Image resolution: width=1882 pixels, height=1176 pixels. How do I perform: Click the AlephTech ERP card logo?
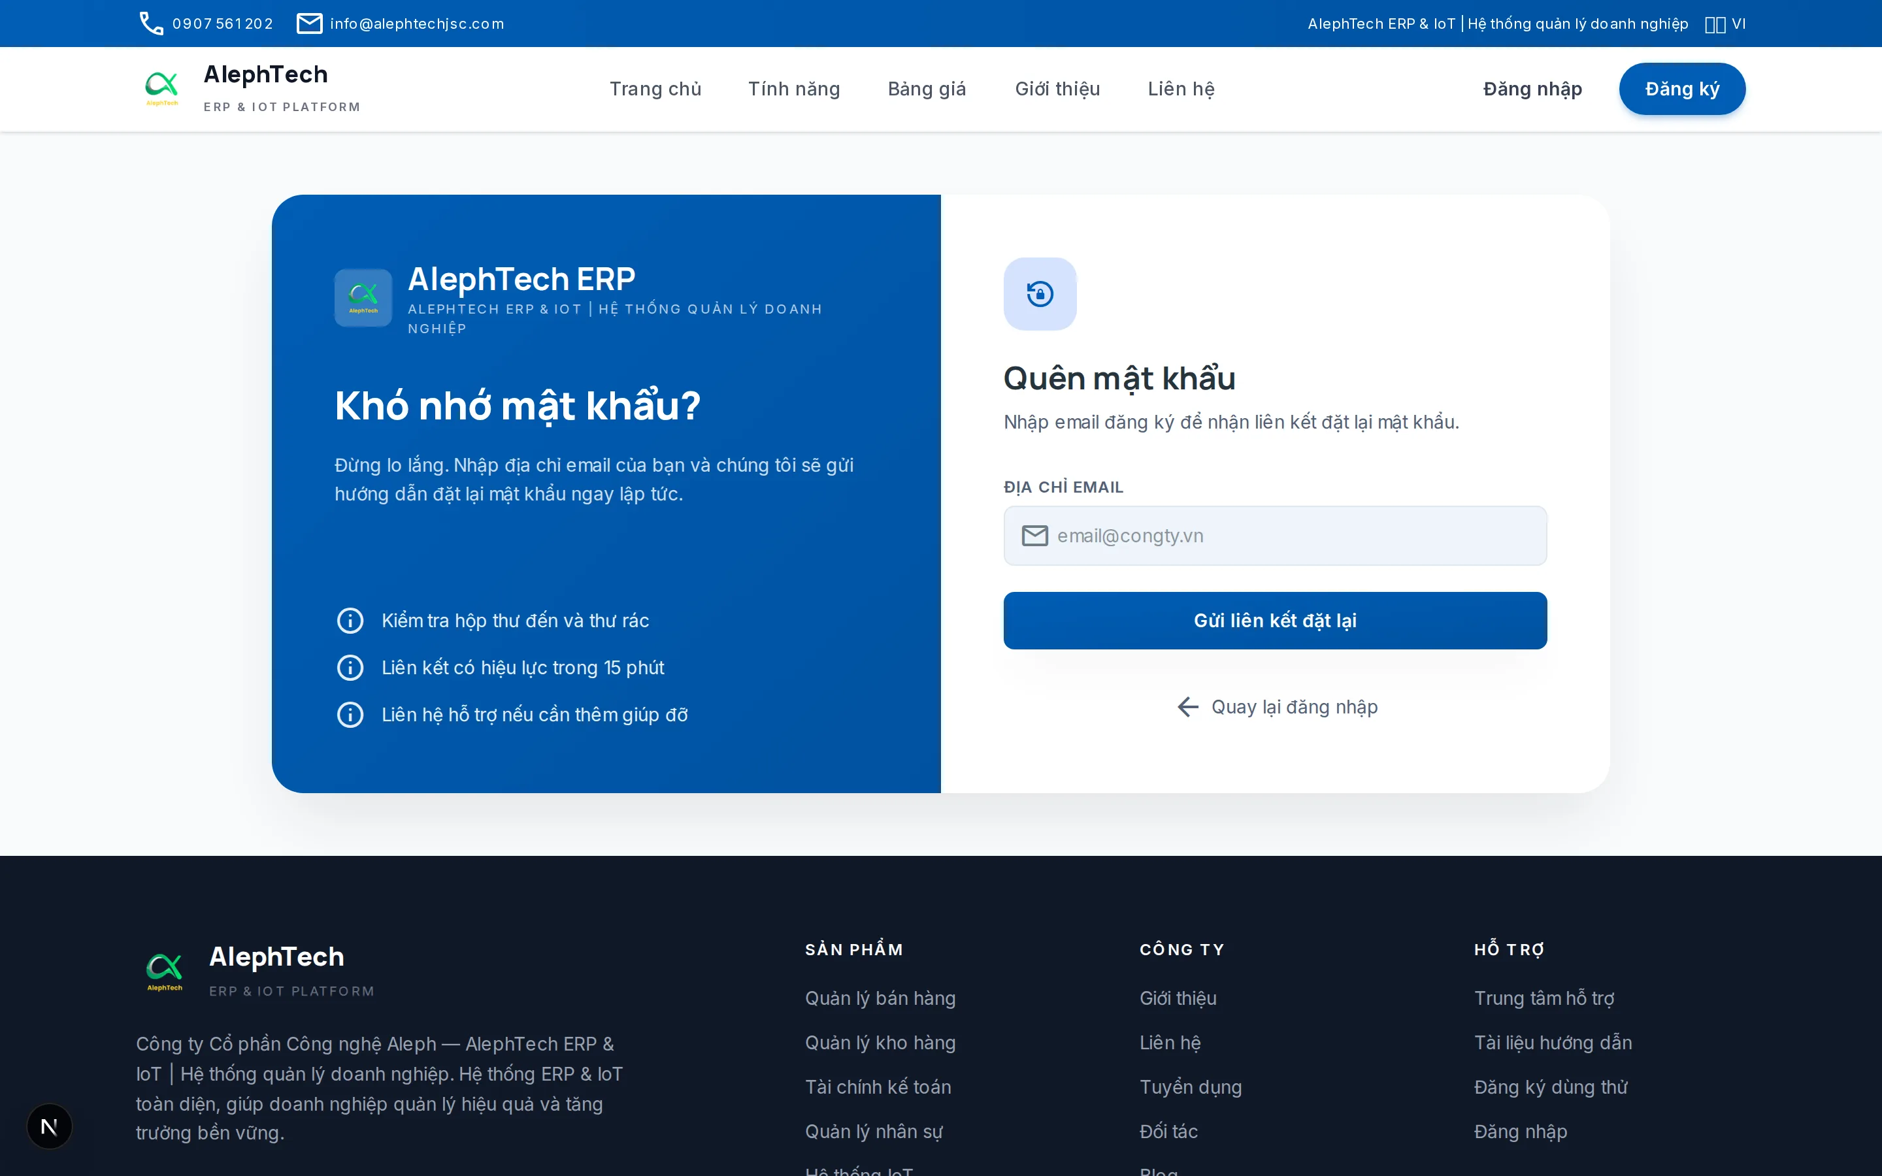tap(363, 298)
